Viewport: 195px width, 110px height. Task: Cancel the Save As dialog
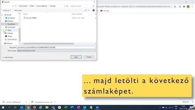(x=89, y=57)
